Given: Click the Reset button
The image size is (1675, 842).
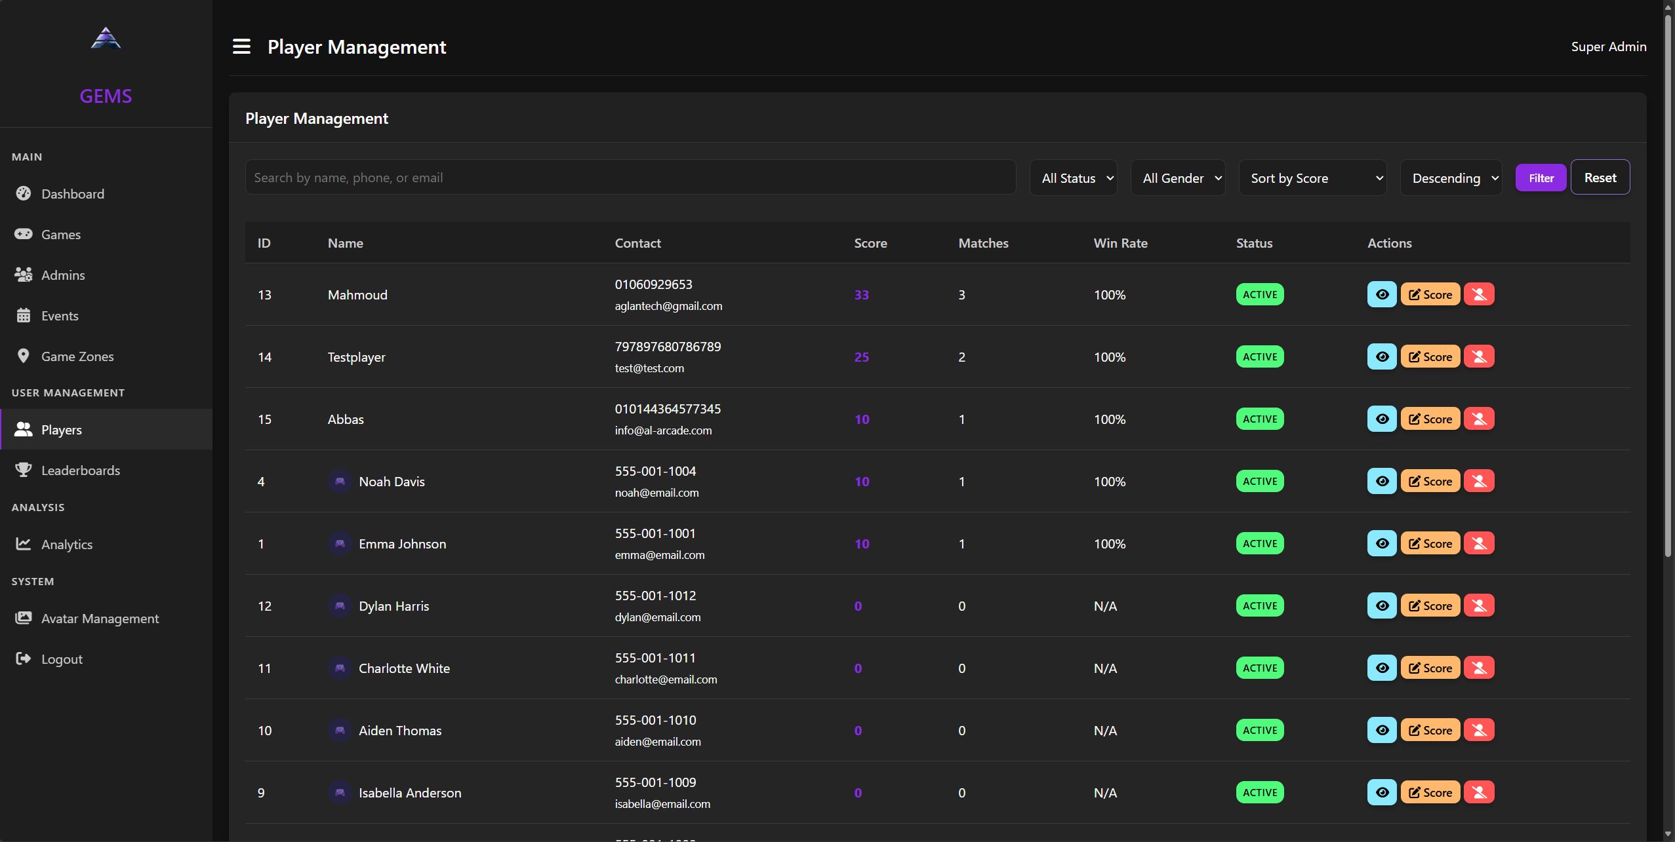Looking at the screenshot, I should click(1600, 178).
